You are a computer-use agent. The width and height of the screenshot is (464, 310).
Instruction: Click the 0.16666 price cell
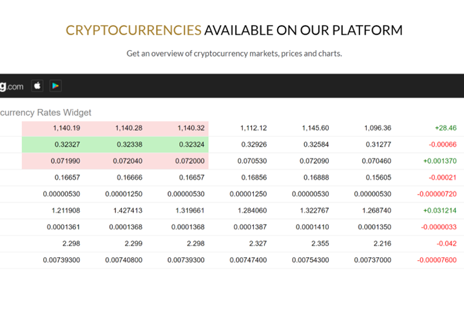pyautogui.click(x=129, y=177)
